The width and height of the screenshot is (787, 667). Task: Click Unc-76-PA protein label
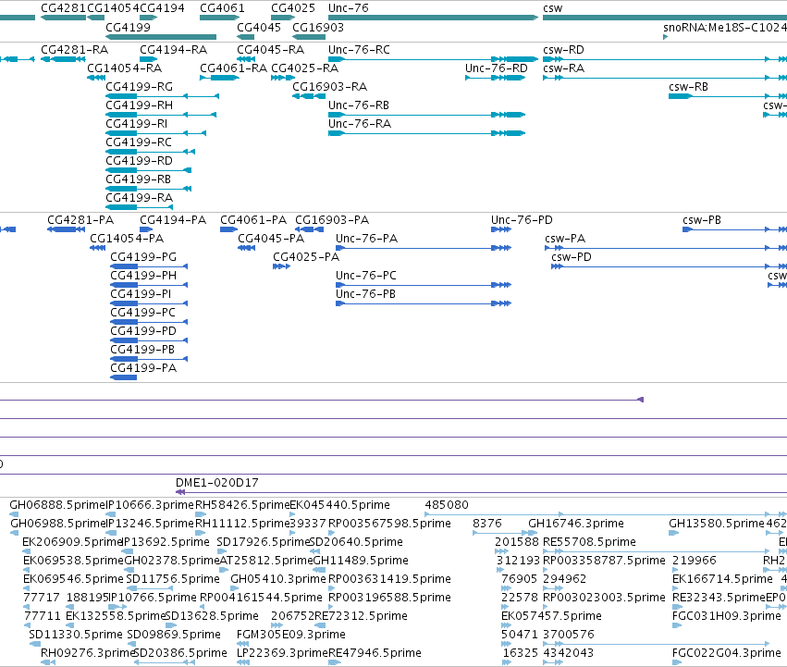point(366,239)
